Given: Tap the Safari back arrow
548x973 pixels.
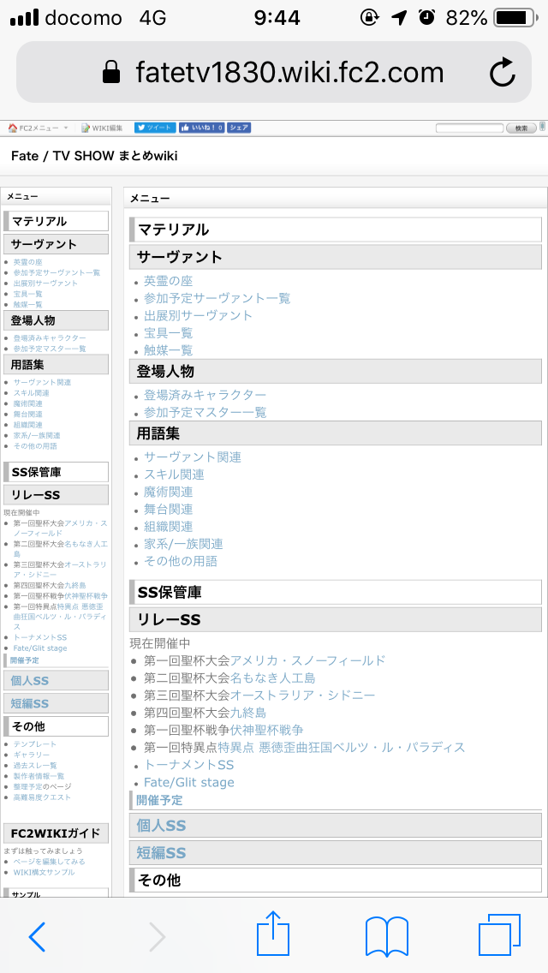Looking at the screenshot, I should [x=37, y=936].
